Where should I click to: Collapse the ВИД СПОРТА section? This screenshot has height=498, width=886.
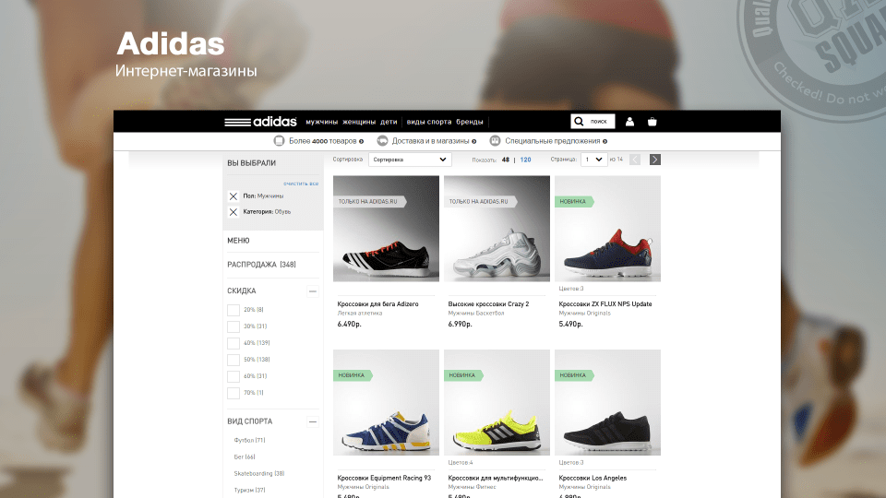pyautogui.click(x=313, y=421)
